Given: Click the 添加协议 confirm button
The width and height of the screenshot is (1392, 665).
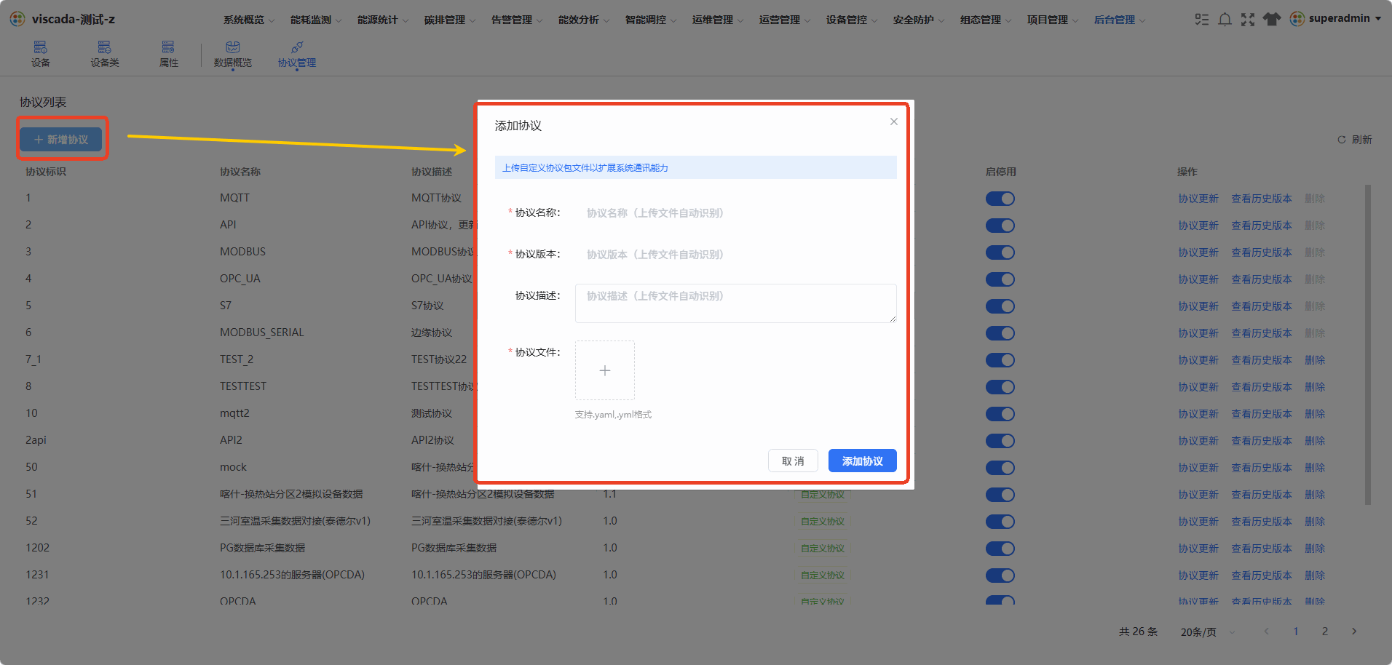Looking at the screenshot, I should click(863, 461).
